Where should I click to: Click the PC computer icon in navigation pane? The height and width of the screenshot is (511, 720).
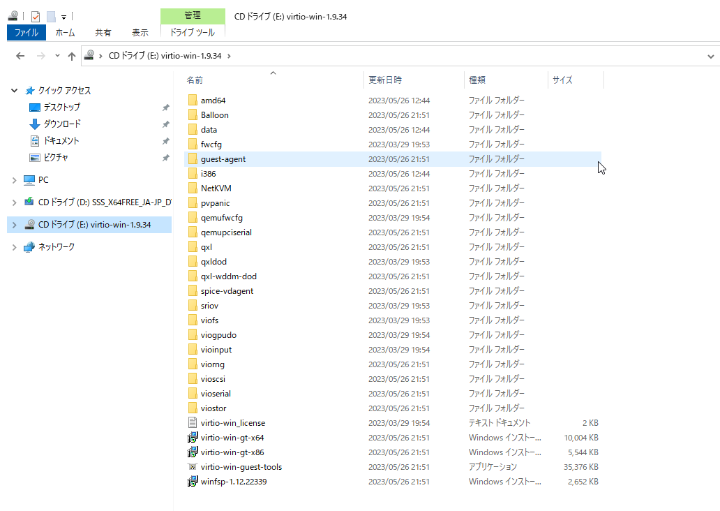(29, 180)
